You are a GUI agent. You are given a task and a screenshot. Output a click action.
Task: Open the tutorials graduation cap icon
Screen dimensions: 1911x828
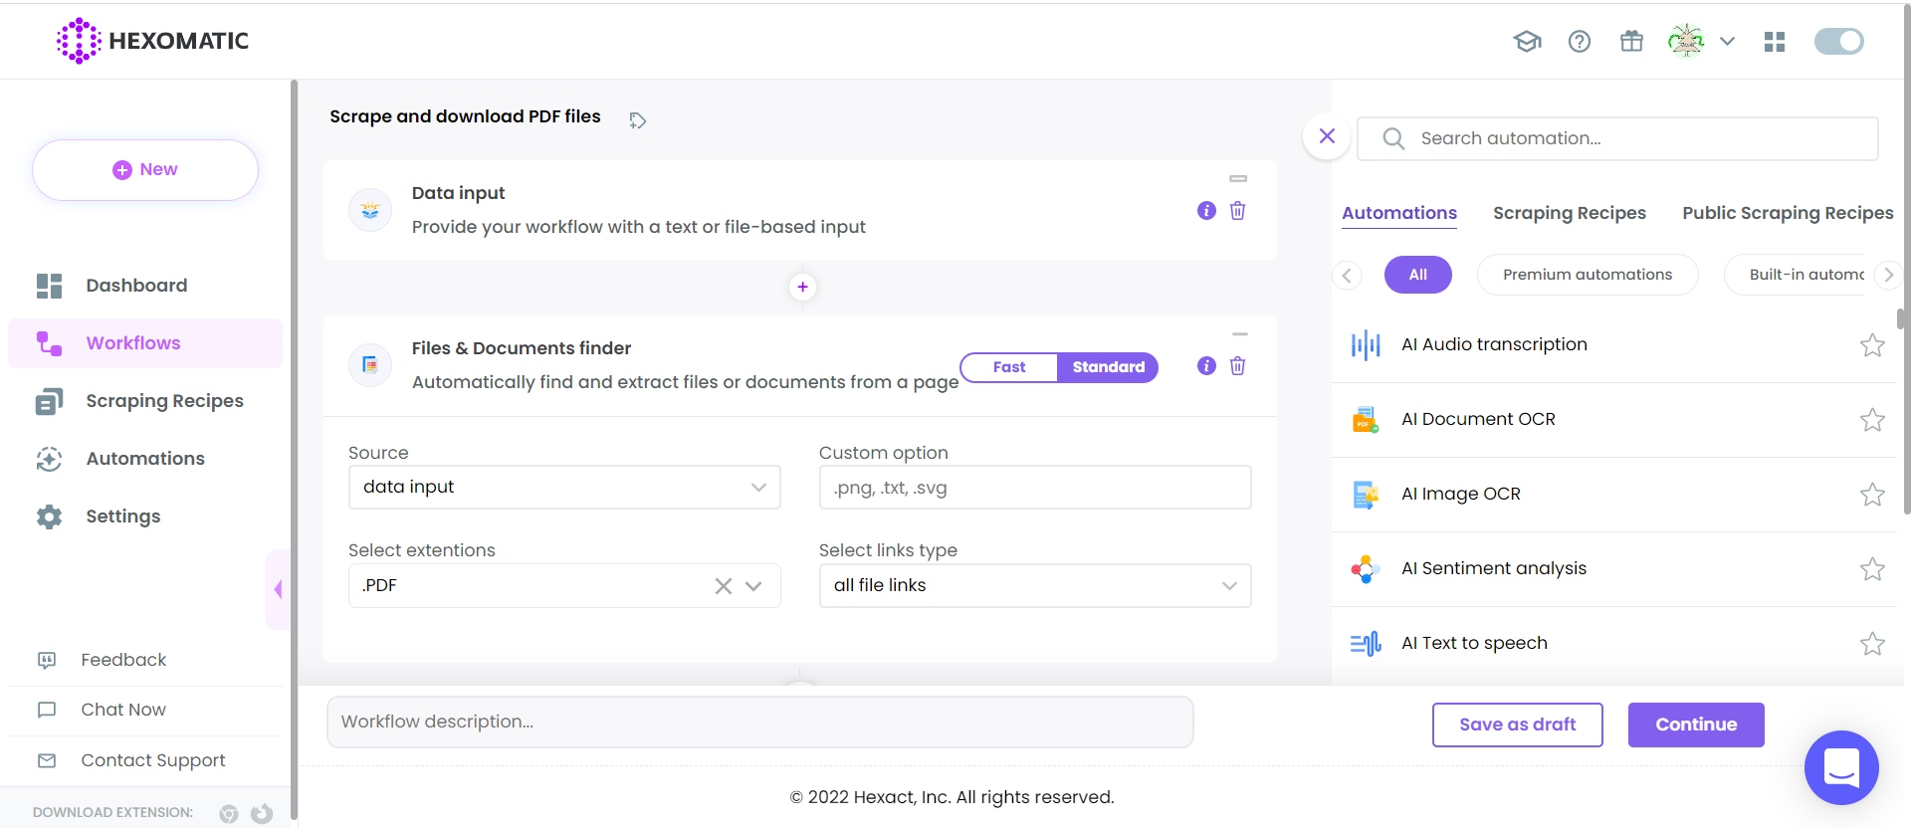[x=1527, y=41]
